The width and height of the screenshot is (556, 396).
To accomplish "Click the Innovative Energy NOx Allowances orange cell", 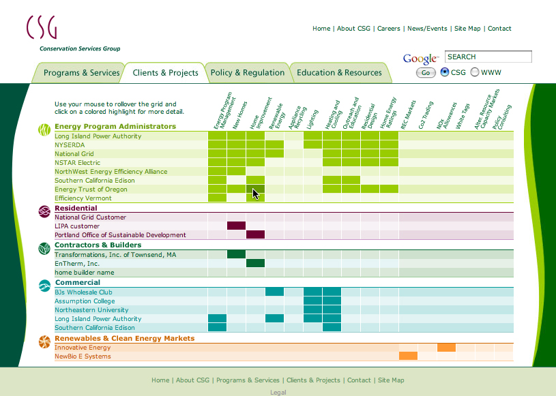I will [446, 348].
